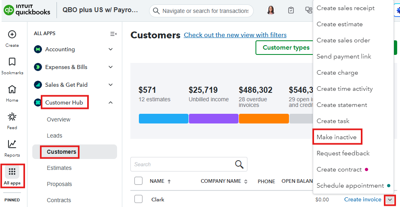Expand the Accounting section chevron
The width and height of the screenshot is (400, 207).
[x=111, y=49]
